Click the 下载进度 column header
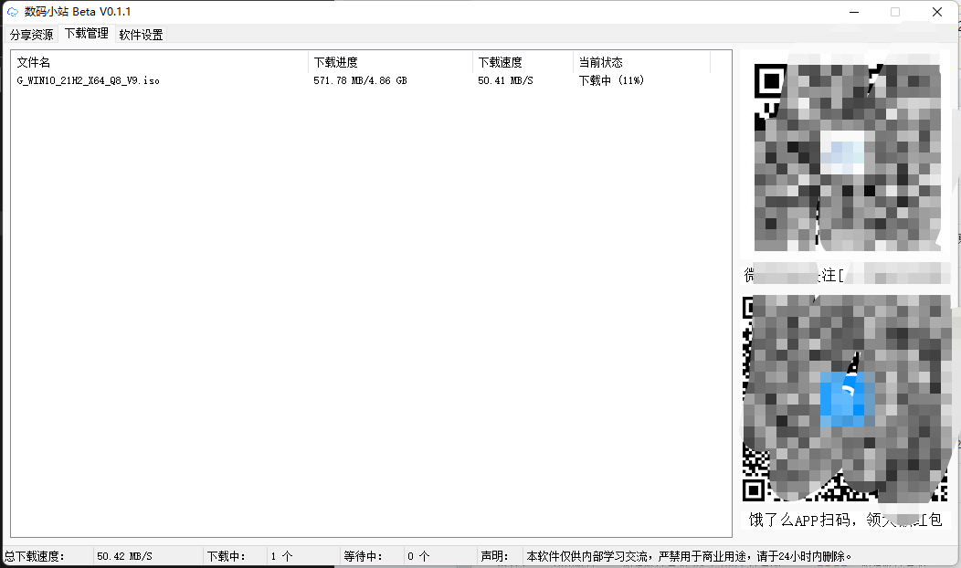961x568 pixels. pyautogui.click(x=335, y=62)
